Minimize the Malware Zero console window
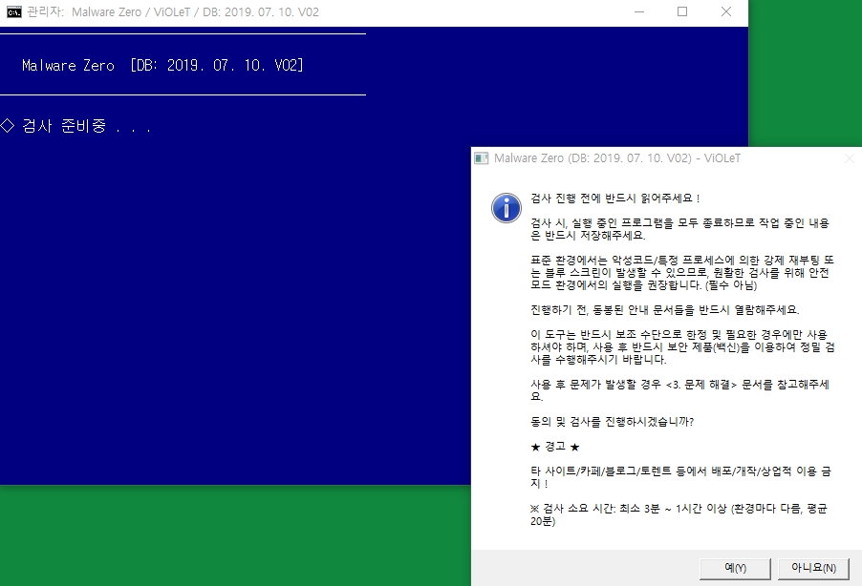This screenshot has width=862, height=586. coord(638,11)
